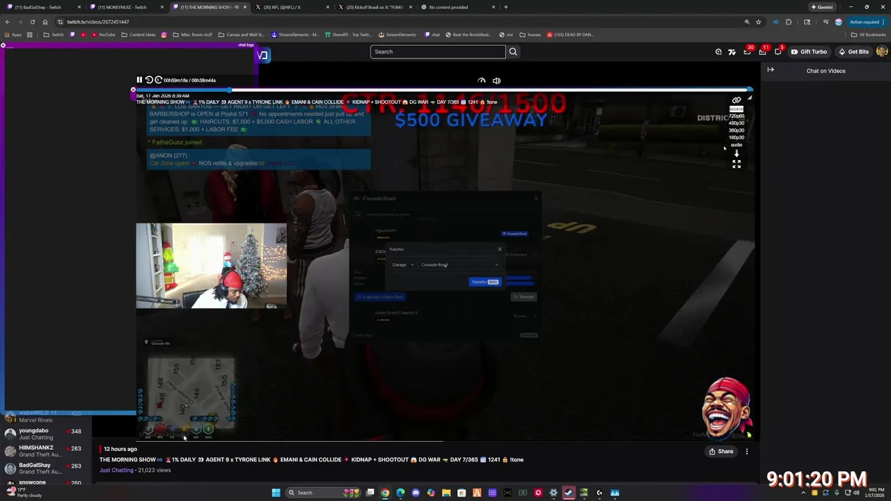Open File Explorer from the taskbar
This screenshot has height=501, width=891.
[446, 493]
